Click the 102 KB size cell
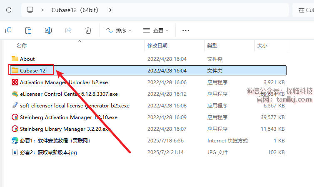This screenshot has width=314, height=187. point(277,152)
